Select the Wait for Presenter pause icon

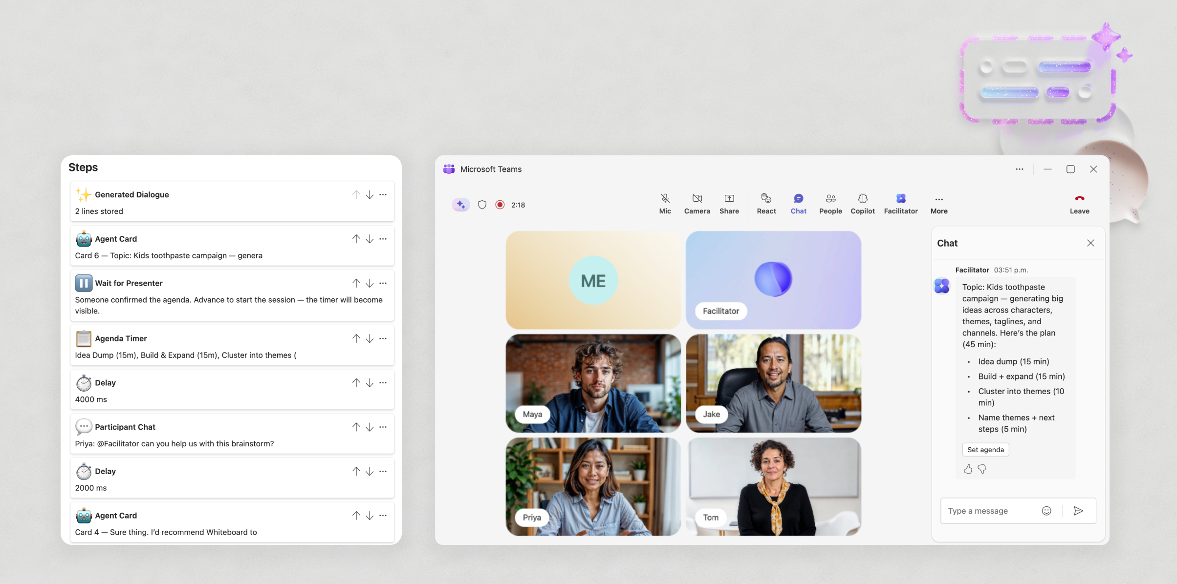84,283
